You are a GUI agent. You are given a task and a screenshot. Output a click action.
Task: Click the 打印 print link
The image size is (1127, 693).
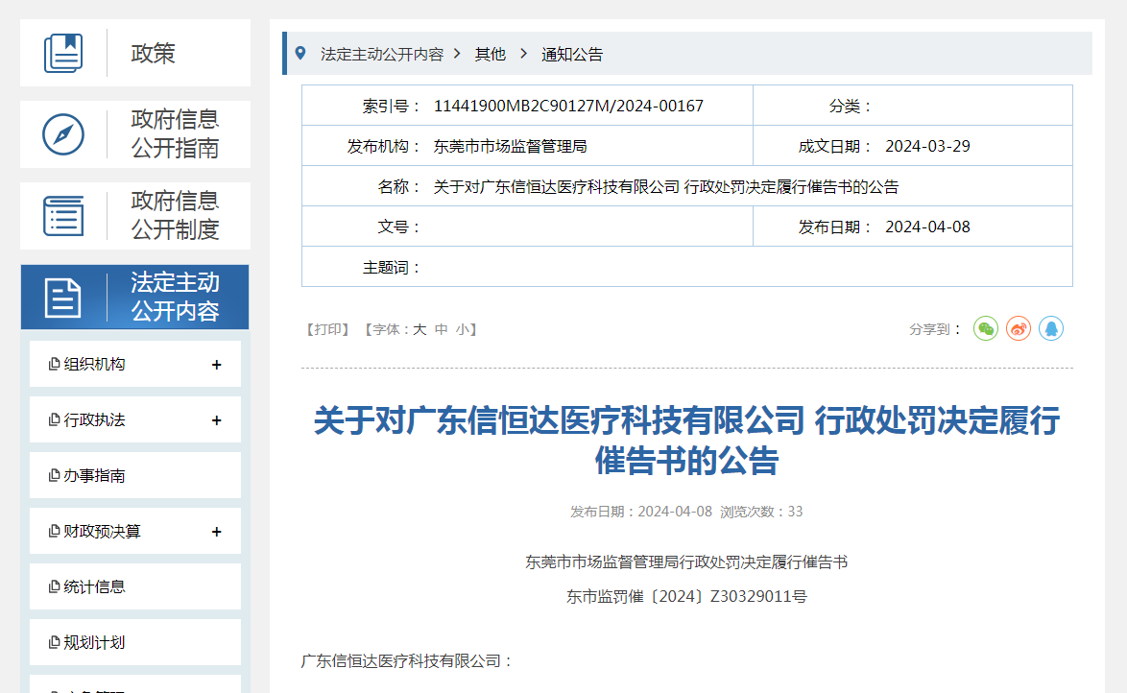pyautogui.click(x=327, y=329)
